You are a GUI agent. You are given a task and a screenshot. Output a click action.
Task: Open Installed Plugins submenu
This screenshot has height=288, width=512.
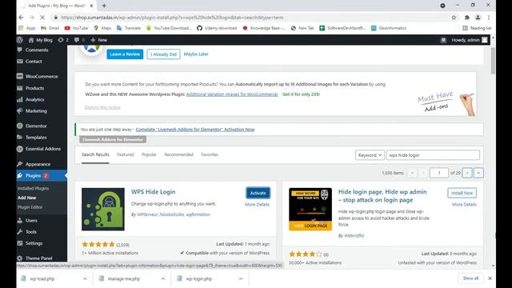click(33, 189)
